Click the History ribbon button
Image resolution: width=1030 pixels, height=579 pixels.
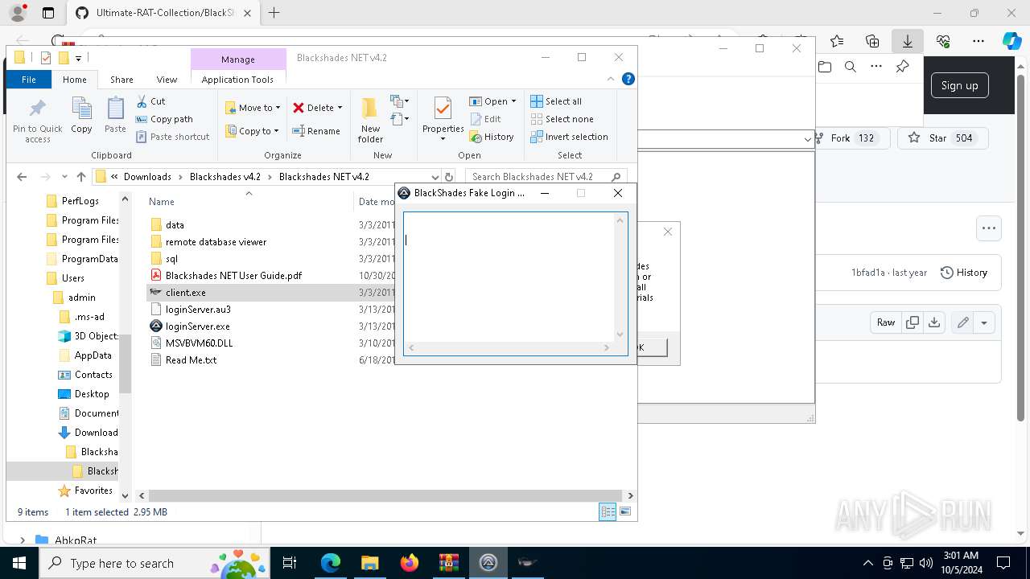(492, 137)
